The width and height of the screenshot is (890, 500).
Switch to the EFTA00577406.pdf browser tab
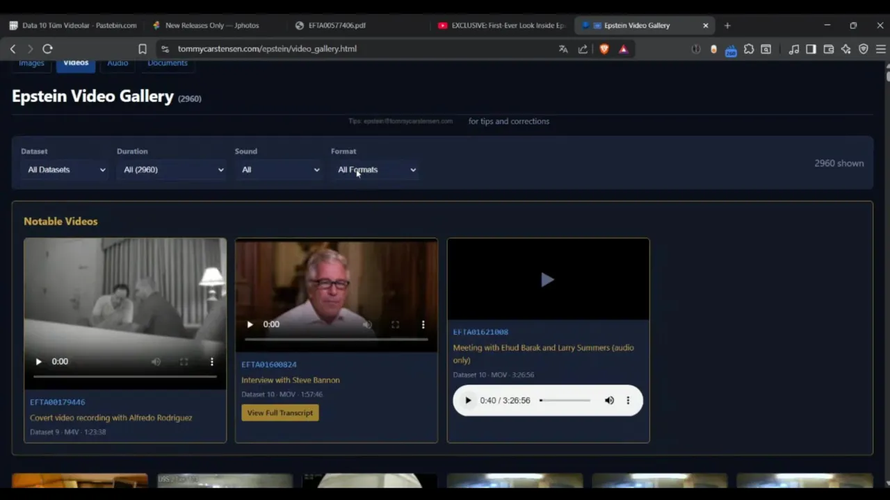[x=337, y=25]
